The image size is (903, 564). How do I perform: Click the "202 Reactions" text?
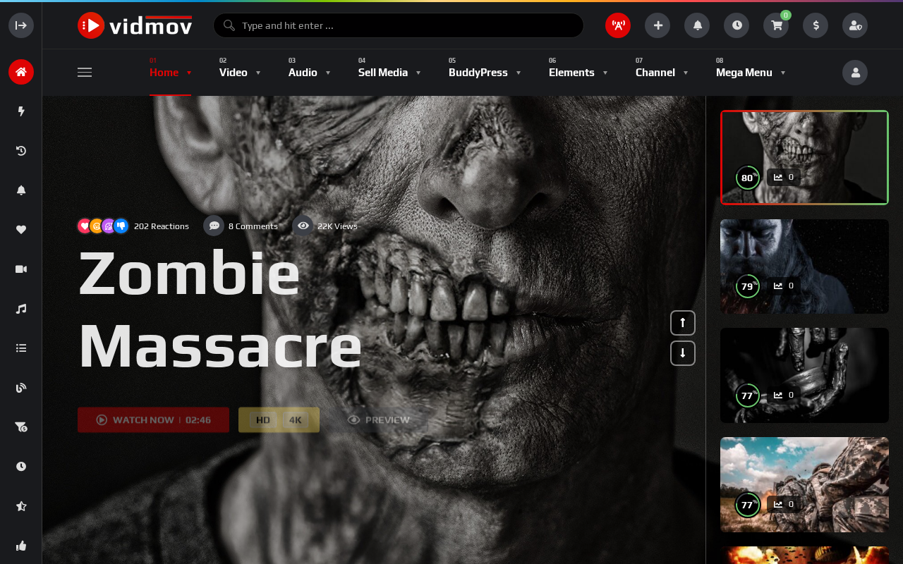162,226
